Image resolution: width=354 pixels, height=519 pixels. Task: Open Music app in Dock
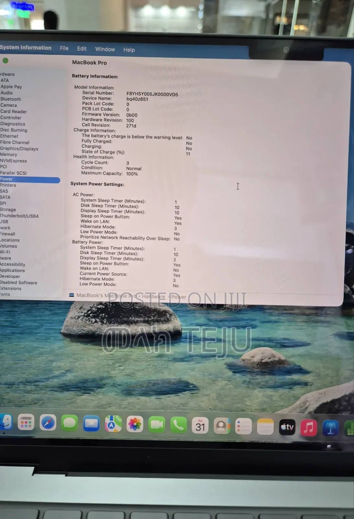[309, 428]
